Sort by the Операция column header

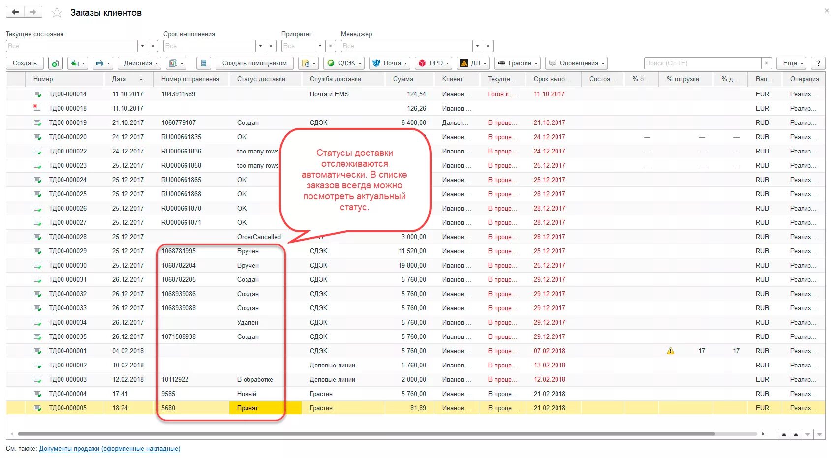pyautogui.click(x=804, y=79)
